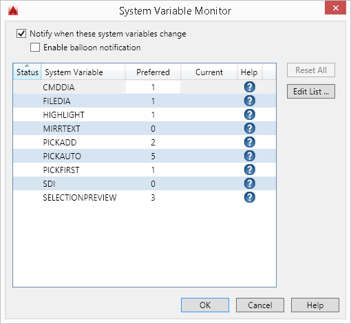The image size is (351, 324).
Task: Open help for the FILEDIA variable
Action: 250,101
